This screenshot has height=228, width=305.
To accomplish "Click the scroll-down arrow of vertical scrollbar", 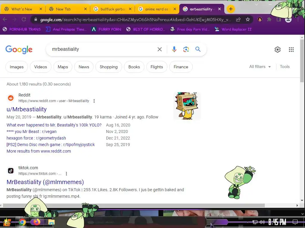I will click(302, 200).
